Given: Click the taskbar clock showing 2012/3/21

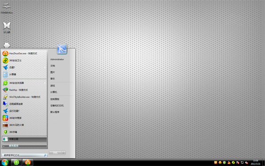Looking at the screenshot, I should [256, 162].
